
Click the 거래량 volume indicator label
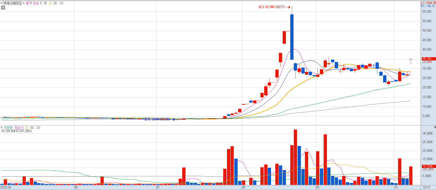(8, 128)
